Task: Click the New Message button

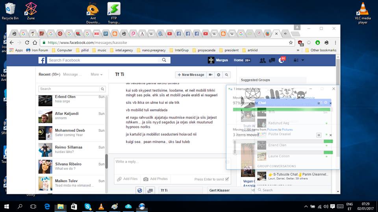Action: click(x=191, y=75)
